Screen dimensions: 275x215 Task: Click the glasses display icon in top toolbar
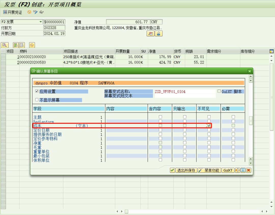[x=42, y=12]
